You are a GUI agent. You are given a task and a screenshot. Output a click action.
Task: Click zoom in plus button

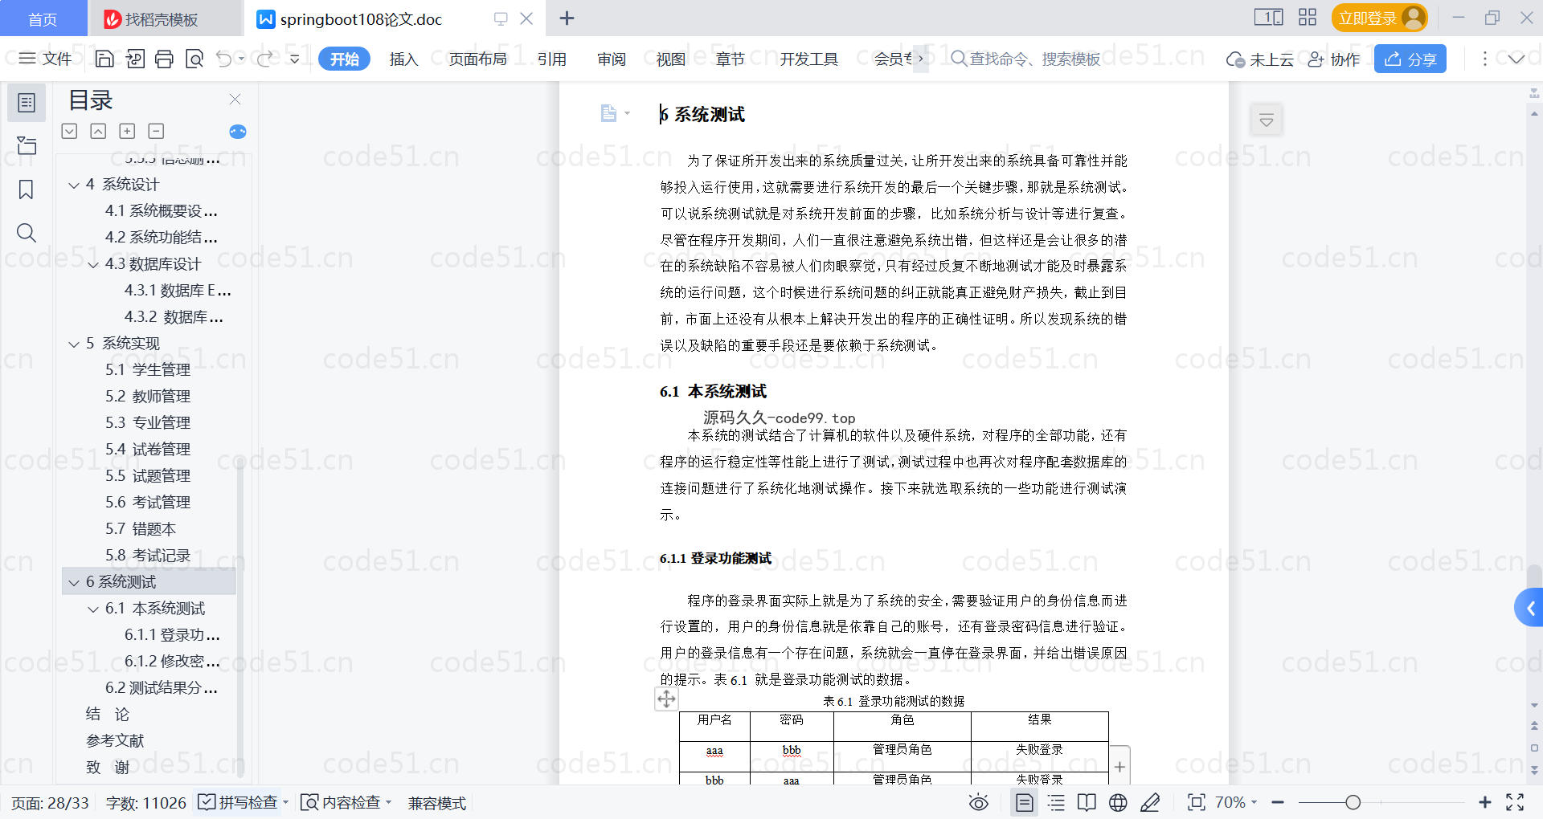[x=1484, y=802]
